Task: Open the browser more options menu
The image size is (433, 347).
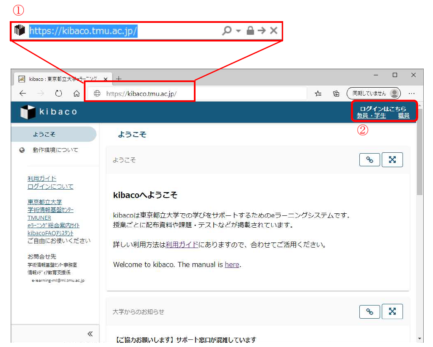Action: pos(411,93)
